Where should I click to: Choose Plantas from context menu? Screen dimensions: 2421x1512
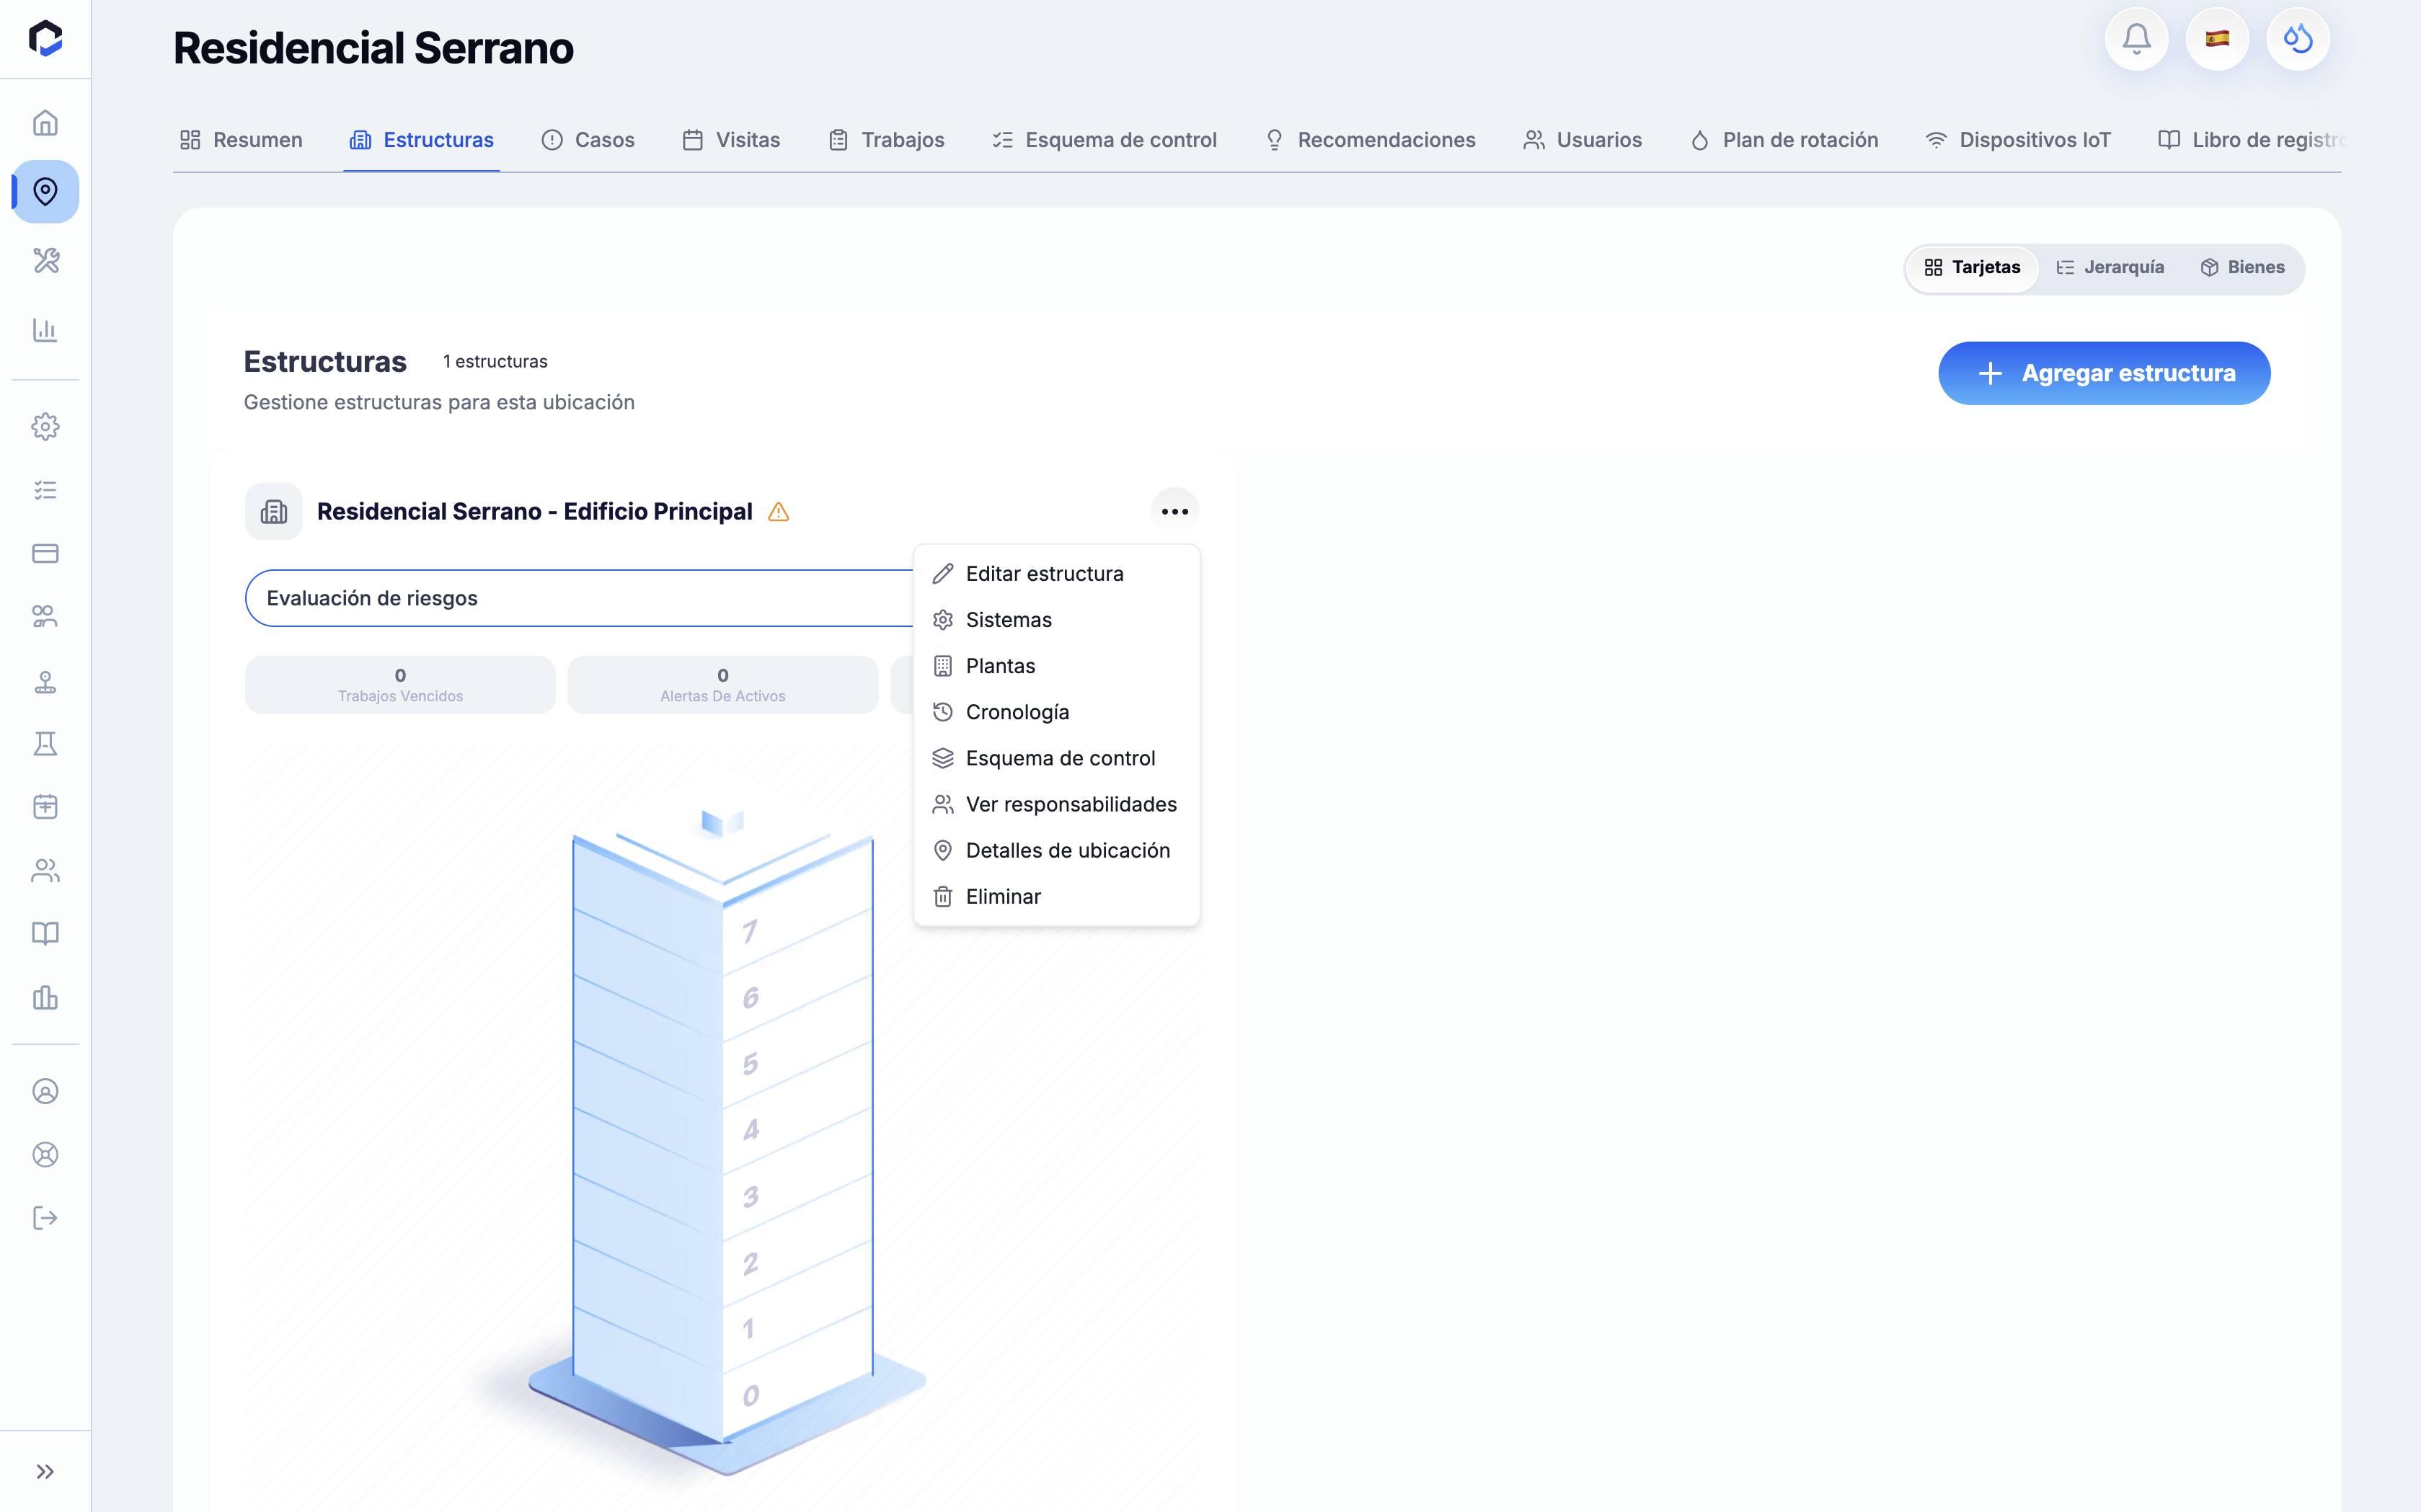tap(1056, 666)
